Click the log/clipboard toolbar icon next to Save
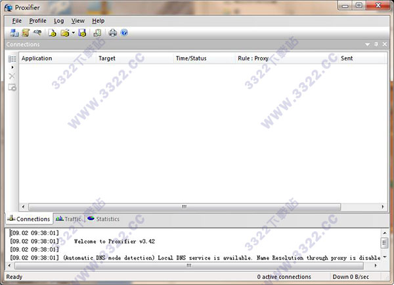The width and height of the screenshot is (394, 285). tap(97, 33)
